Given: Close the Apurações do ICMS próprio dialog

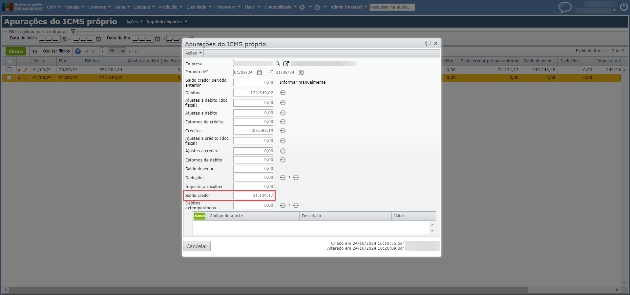Looking at the screenshot, I should tap(436, 43).
